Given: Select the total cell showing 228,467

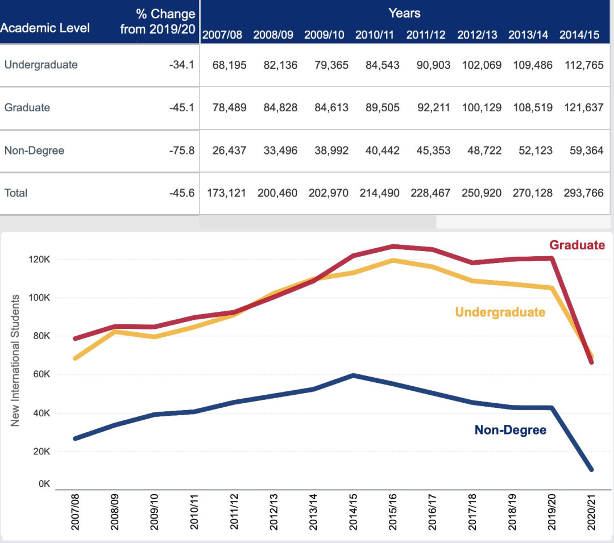Looking at the screenshot, I should (x=430, y=193).
